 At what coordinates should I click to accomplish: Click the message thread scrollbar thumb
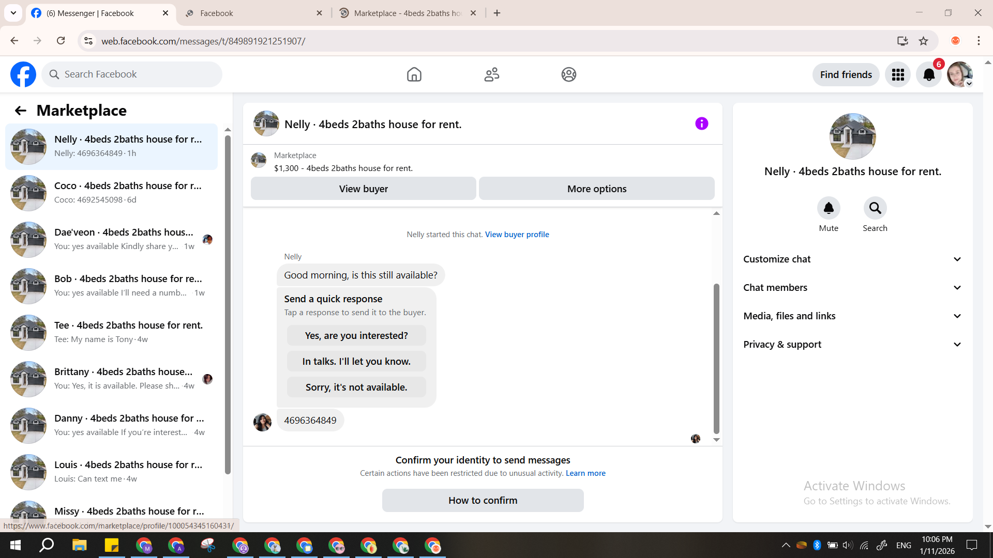pos(716,359)
